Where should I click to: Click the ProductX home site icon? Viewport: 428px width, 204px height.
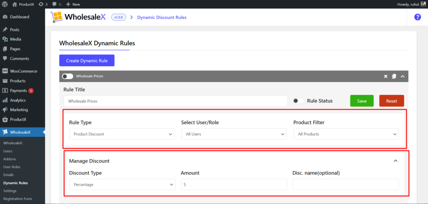coord(15,4)
